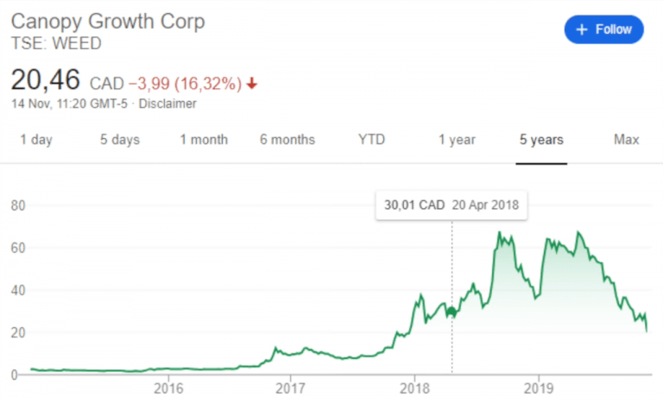The height and width of the screenshot is (398, 663).
Task: Click the Follow button label
Action: tap(614, 29)
